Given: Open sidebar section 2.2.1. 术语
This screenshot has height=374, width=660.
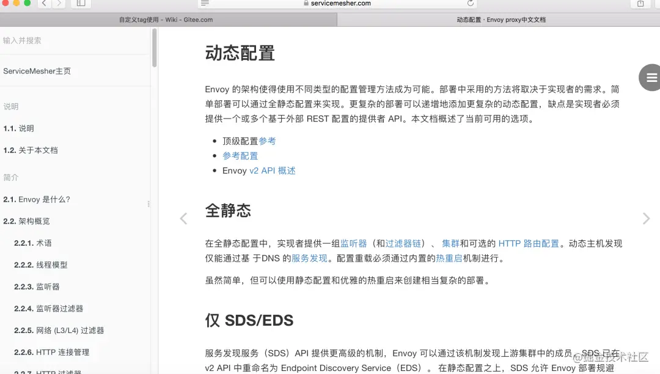Looking at the screenshot, I should click(33, 243).
